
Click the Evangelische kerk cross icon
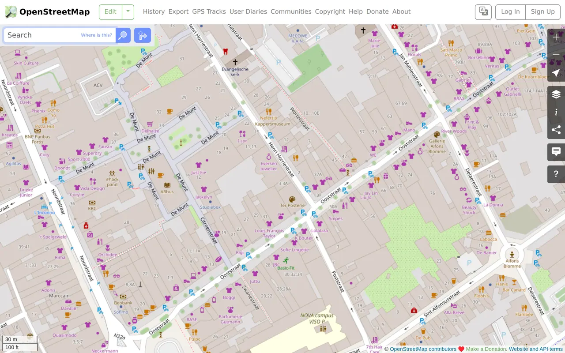pyautogui.click(x=235, y=62)
